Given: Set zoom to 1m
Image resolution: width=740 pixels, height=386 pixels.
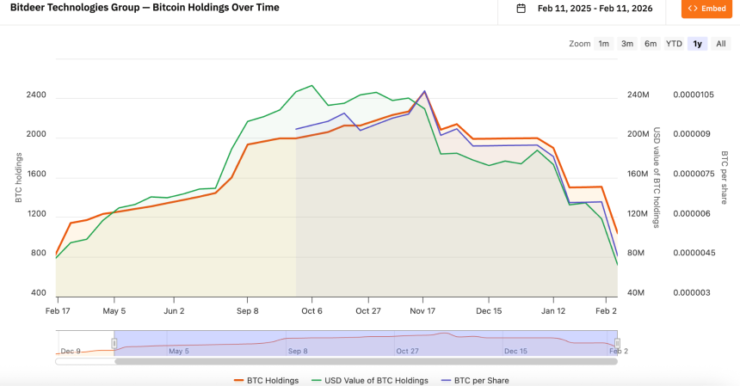Looking at the screenshot, I should (604, 44).
